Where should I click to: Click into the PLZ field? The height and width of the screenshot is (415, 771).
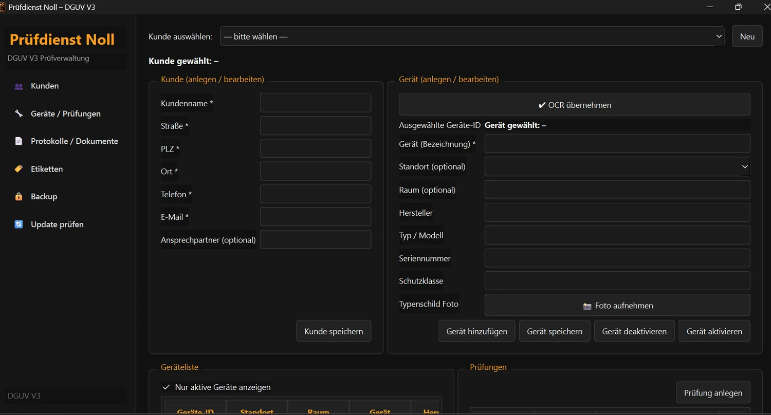click(316, 148)
